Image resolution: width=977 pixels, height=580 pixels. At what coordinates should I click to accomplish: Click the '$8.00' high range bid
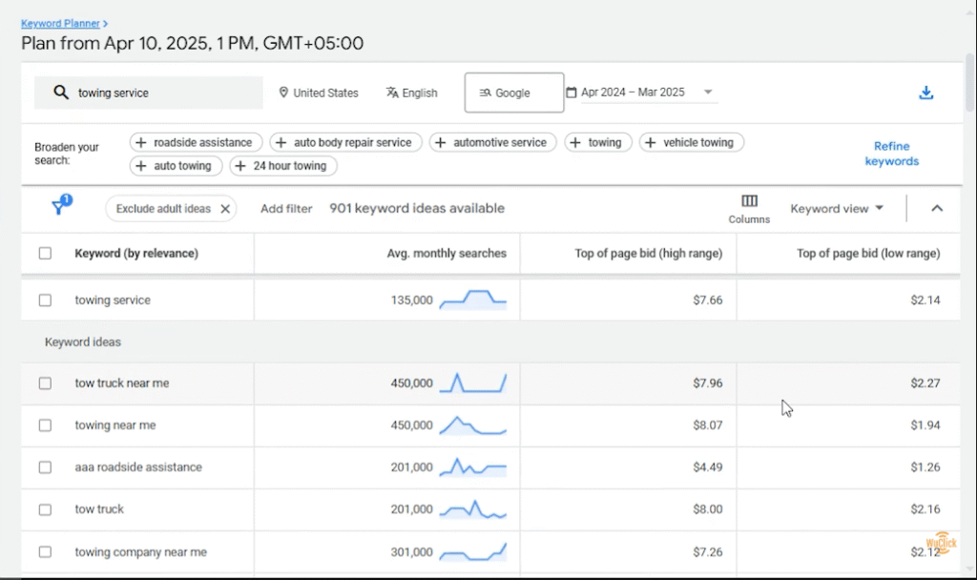(708, 509)
